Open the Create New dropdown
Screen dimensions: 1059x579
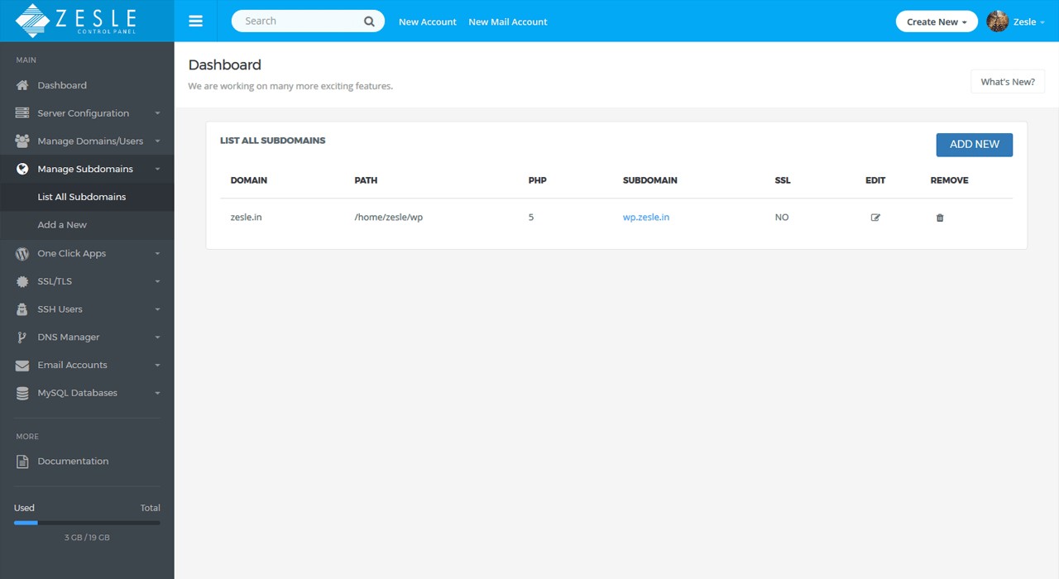click(936, 21)
